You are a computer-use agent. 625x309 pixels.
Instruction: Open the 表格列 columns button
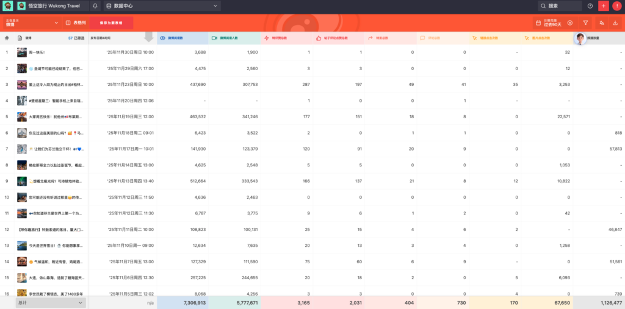(76, 23)
